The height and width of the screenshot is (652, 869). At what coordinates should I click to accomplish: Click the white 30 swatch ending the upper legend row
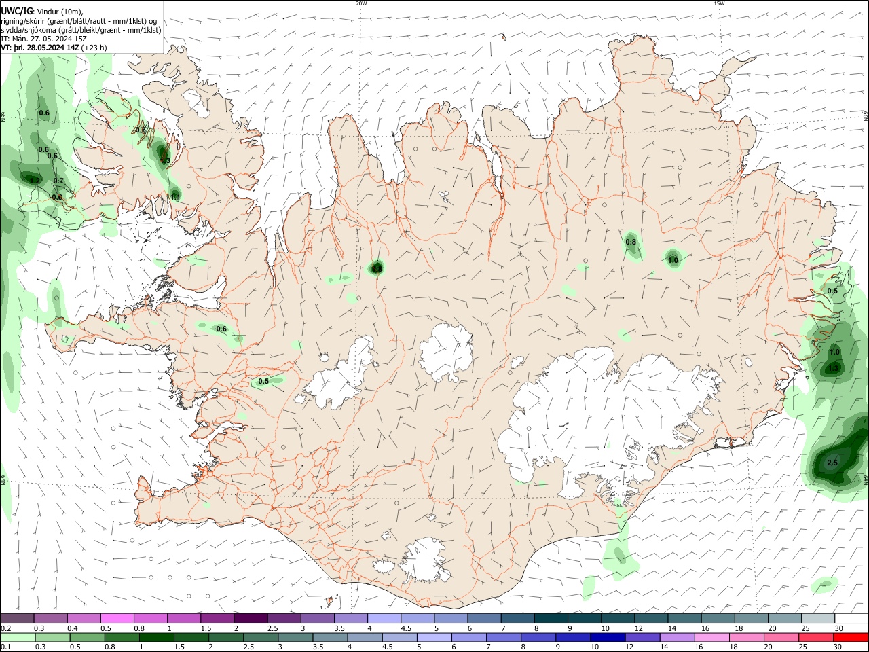(x=851, y=619)
